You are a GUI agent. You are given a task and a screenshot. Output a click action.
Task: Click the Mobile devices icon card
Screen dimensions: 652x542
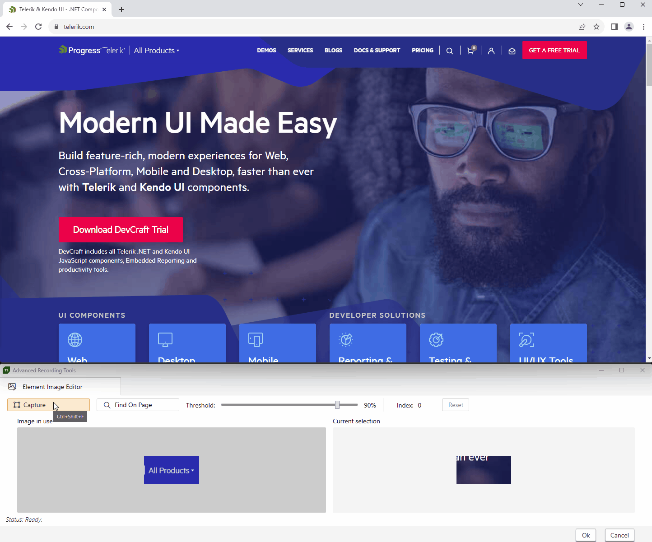[x=278, y=343]
